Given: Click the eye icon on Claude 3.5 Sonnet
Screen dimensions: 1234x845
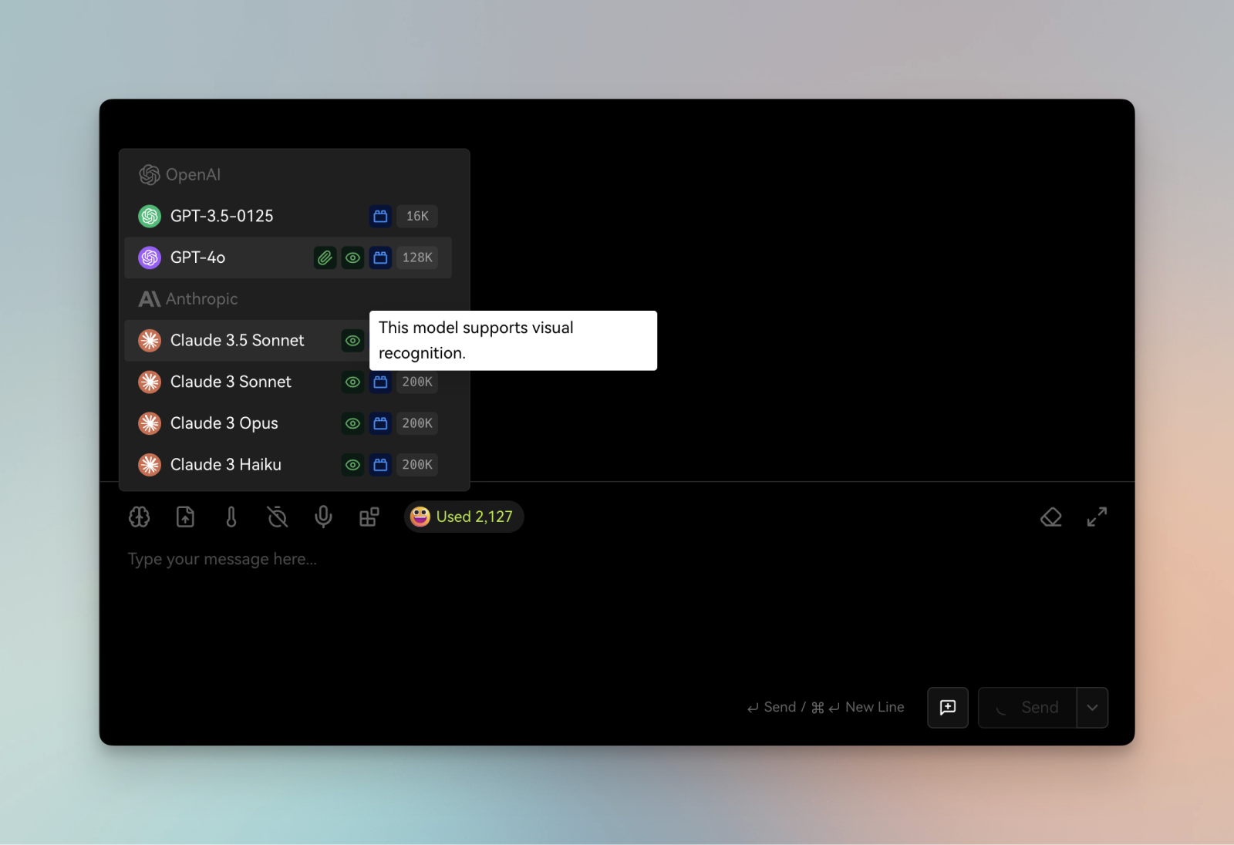Looking at the screenshot, I should [352, 341].
